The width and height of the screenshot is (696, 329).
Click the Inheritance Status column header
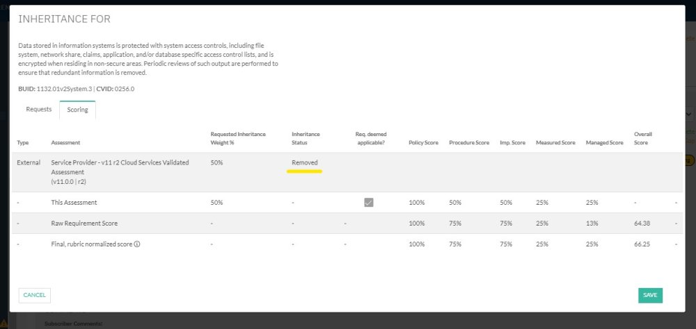pos(306,138)
